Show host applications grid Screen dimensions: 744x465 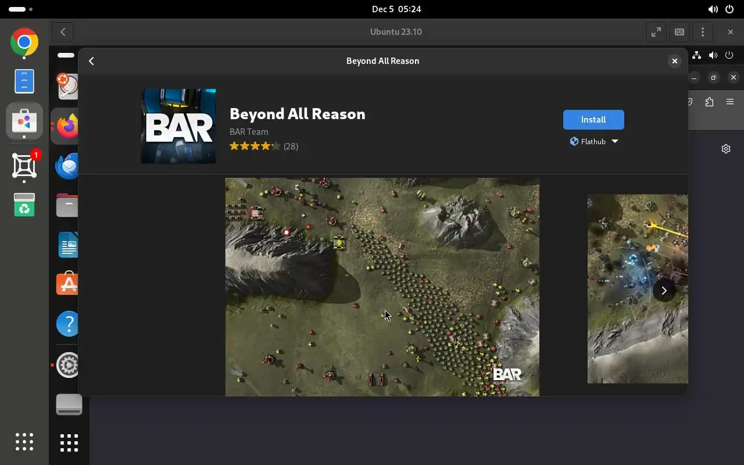tap(24, 442)
